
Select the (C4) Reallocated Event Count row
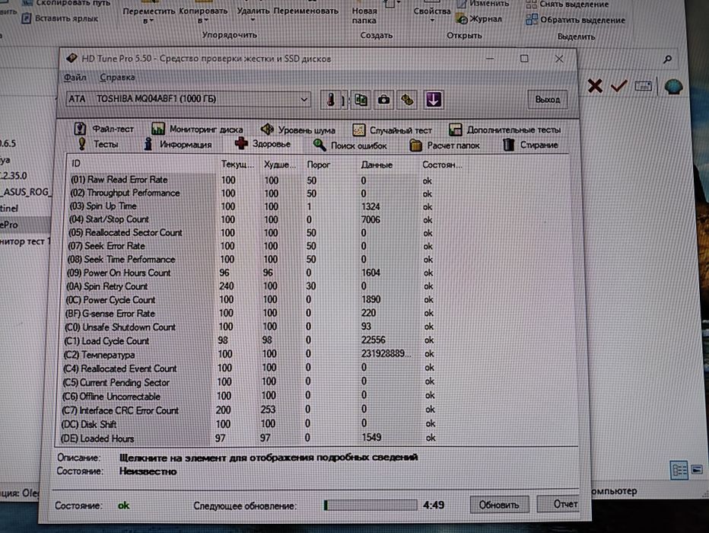(249, 368)
